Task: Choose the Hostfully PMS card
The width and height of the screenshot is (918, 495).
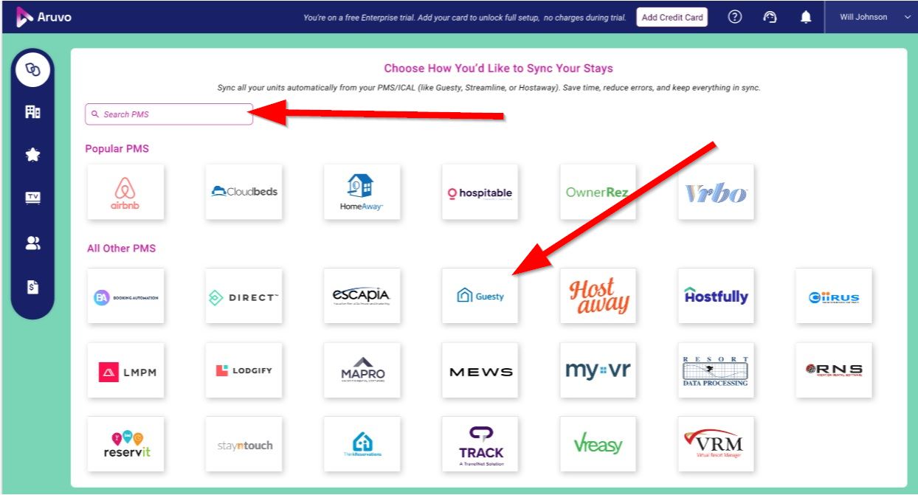Action: click(x=716, y=296)
